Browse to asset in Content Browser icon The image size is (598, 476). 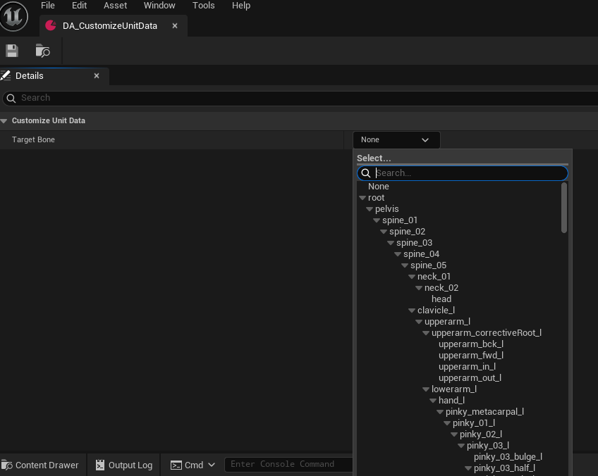click(x=42, y=51)
